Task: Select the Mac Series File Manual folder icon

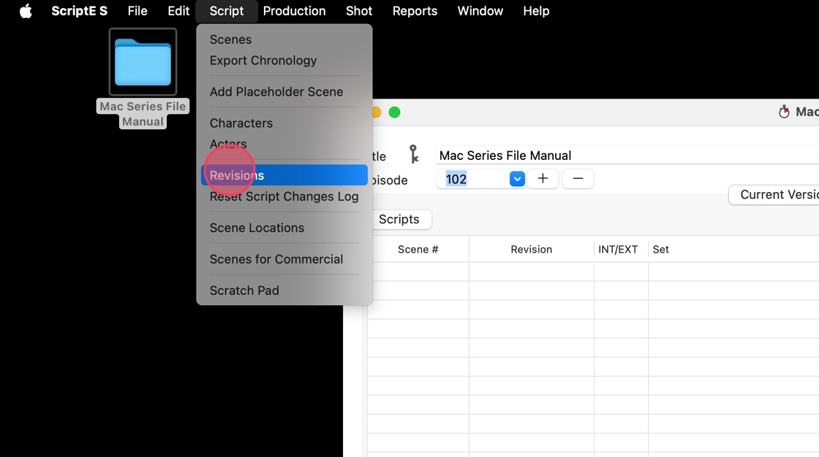Action: 143,62
